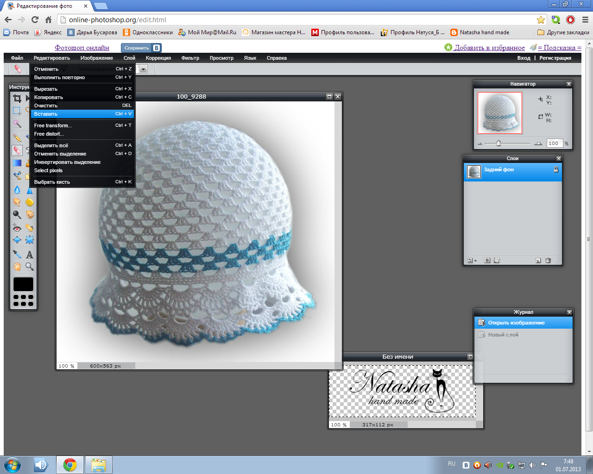Select the Bloat tool
The height and width of the screenshot is (474, 593).
point(17,240)
